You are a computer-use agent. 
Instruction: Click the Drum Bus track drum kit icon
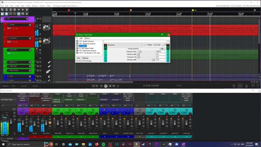click(46, 41)
